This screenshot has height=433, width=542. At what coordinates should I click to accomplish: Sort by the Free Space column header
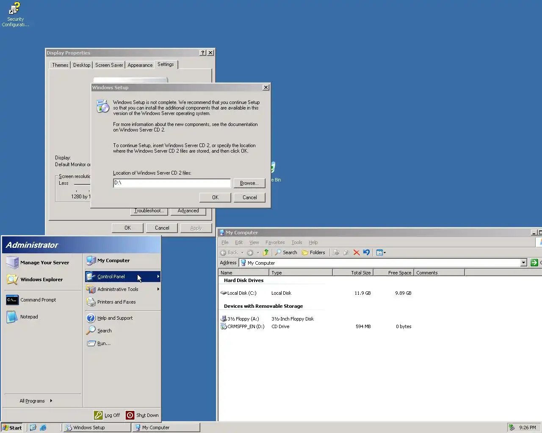pos(393,273)
